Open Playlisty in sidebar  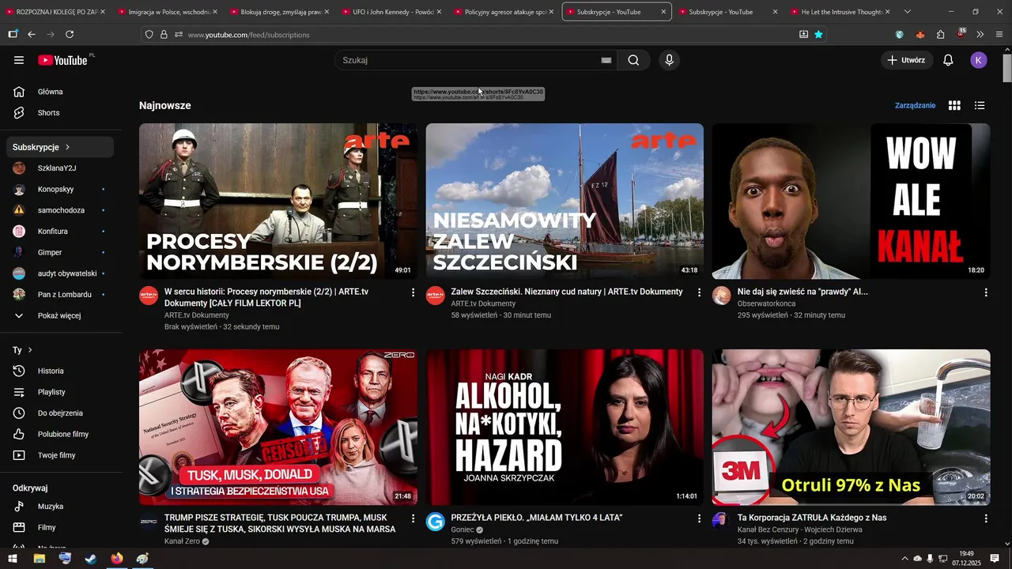60,392
